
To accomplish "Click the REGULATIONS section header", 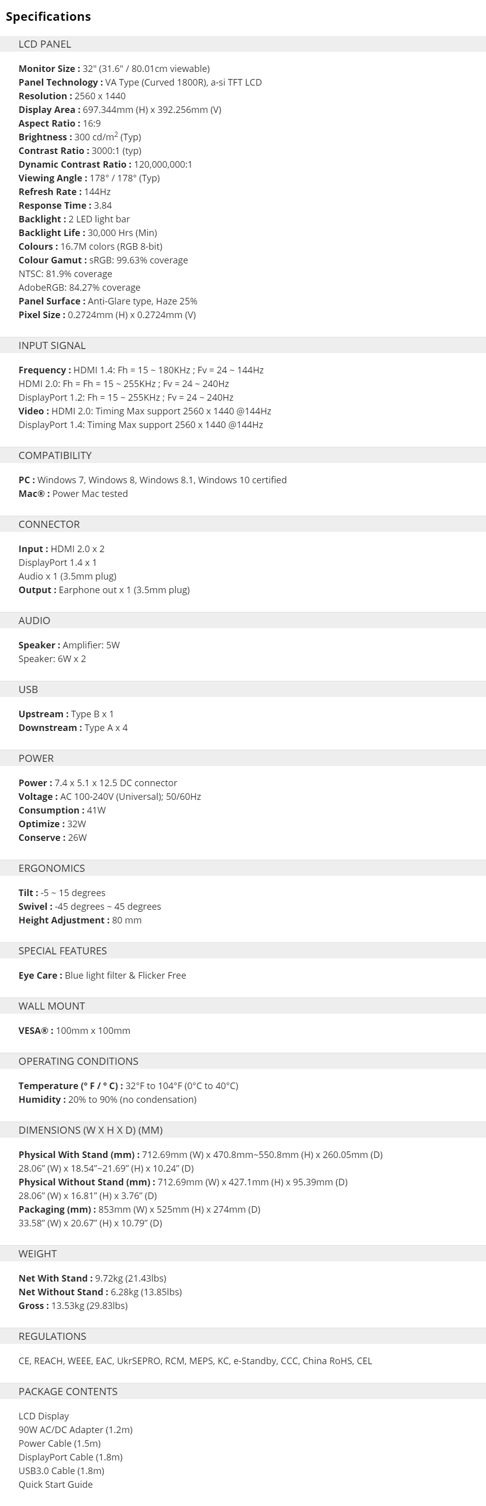I will 243,1336.
